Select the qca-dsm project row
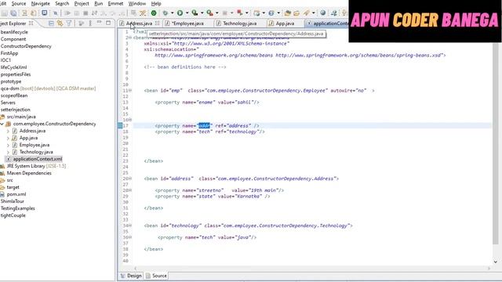This screenshot has height=282, width=502. (x=48, y=89)
